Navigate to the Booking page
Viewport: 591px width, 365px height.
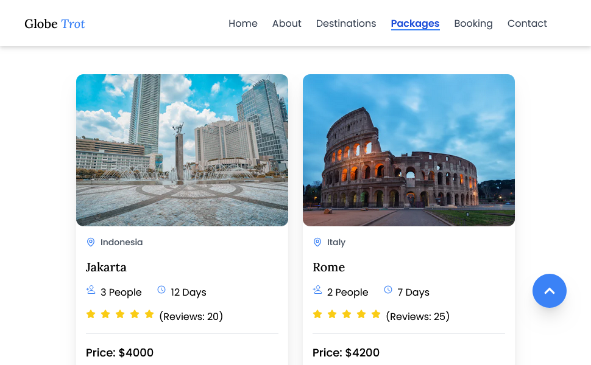pos(473,24)
